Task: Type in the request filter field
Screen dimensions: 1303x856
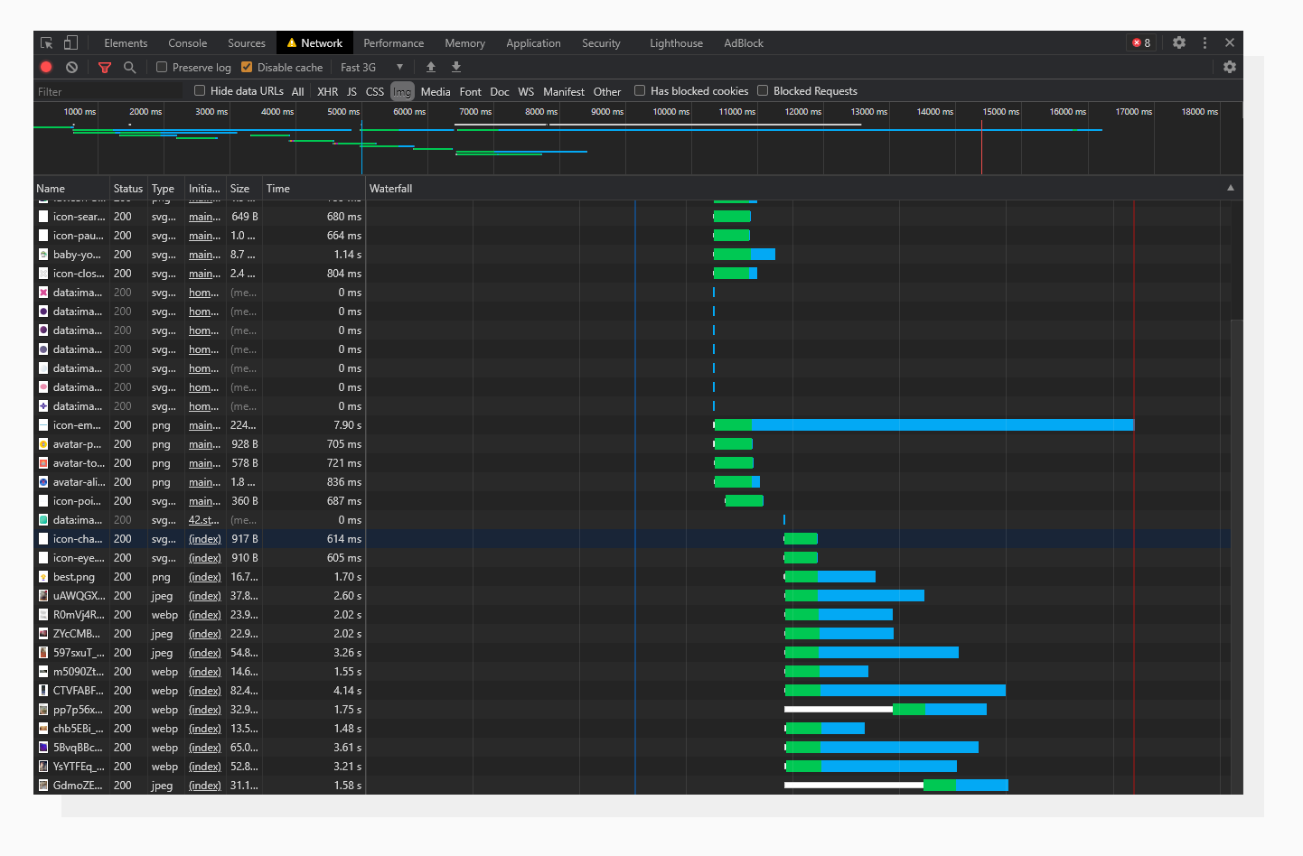Action: [108, 90]
